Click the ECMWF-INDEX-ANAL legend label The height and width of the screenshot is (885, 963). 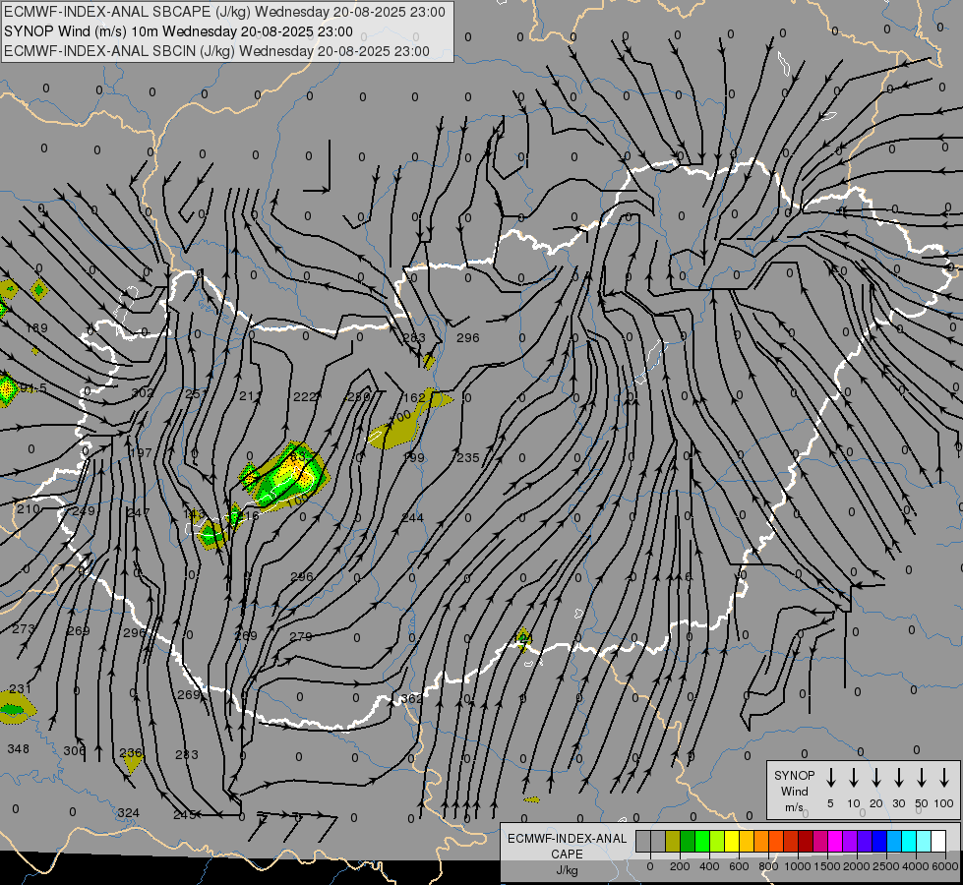(567, 839)
